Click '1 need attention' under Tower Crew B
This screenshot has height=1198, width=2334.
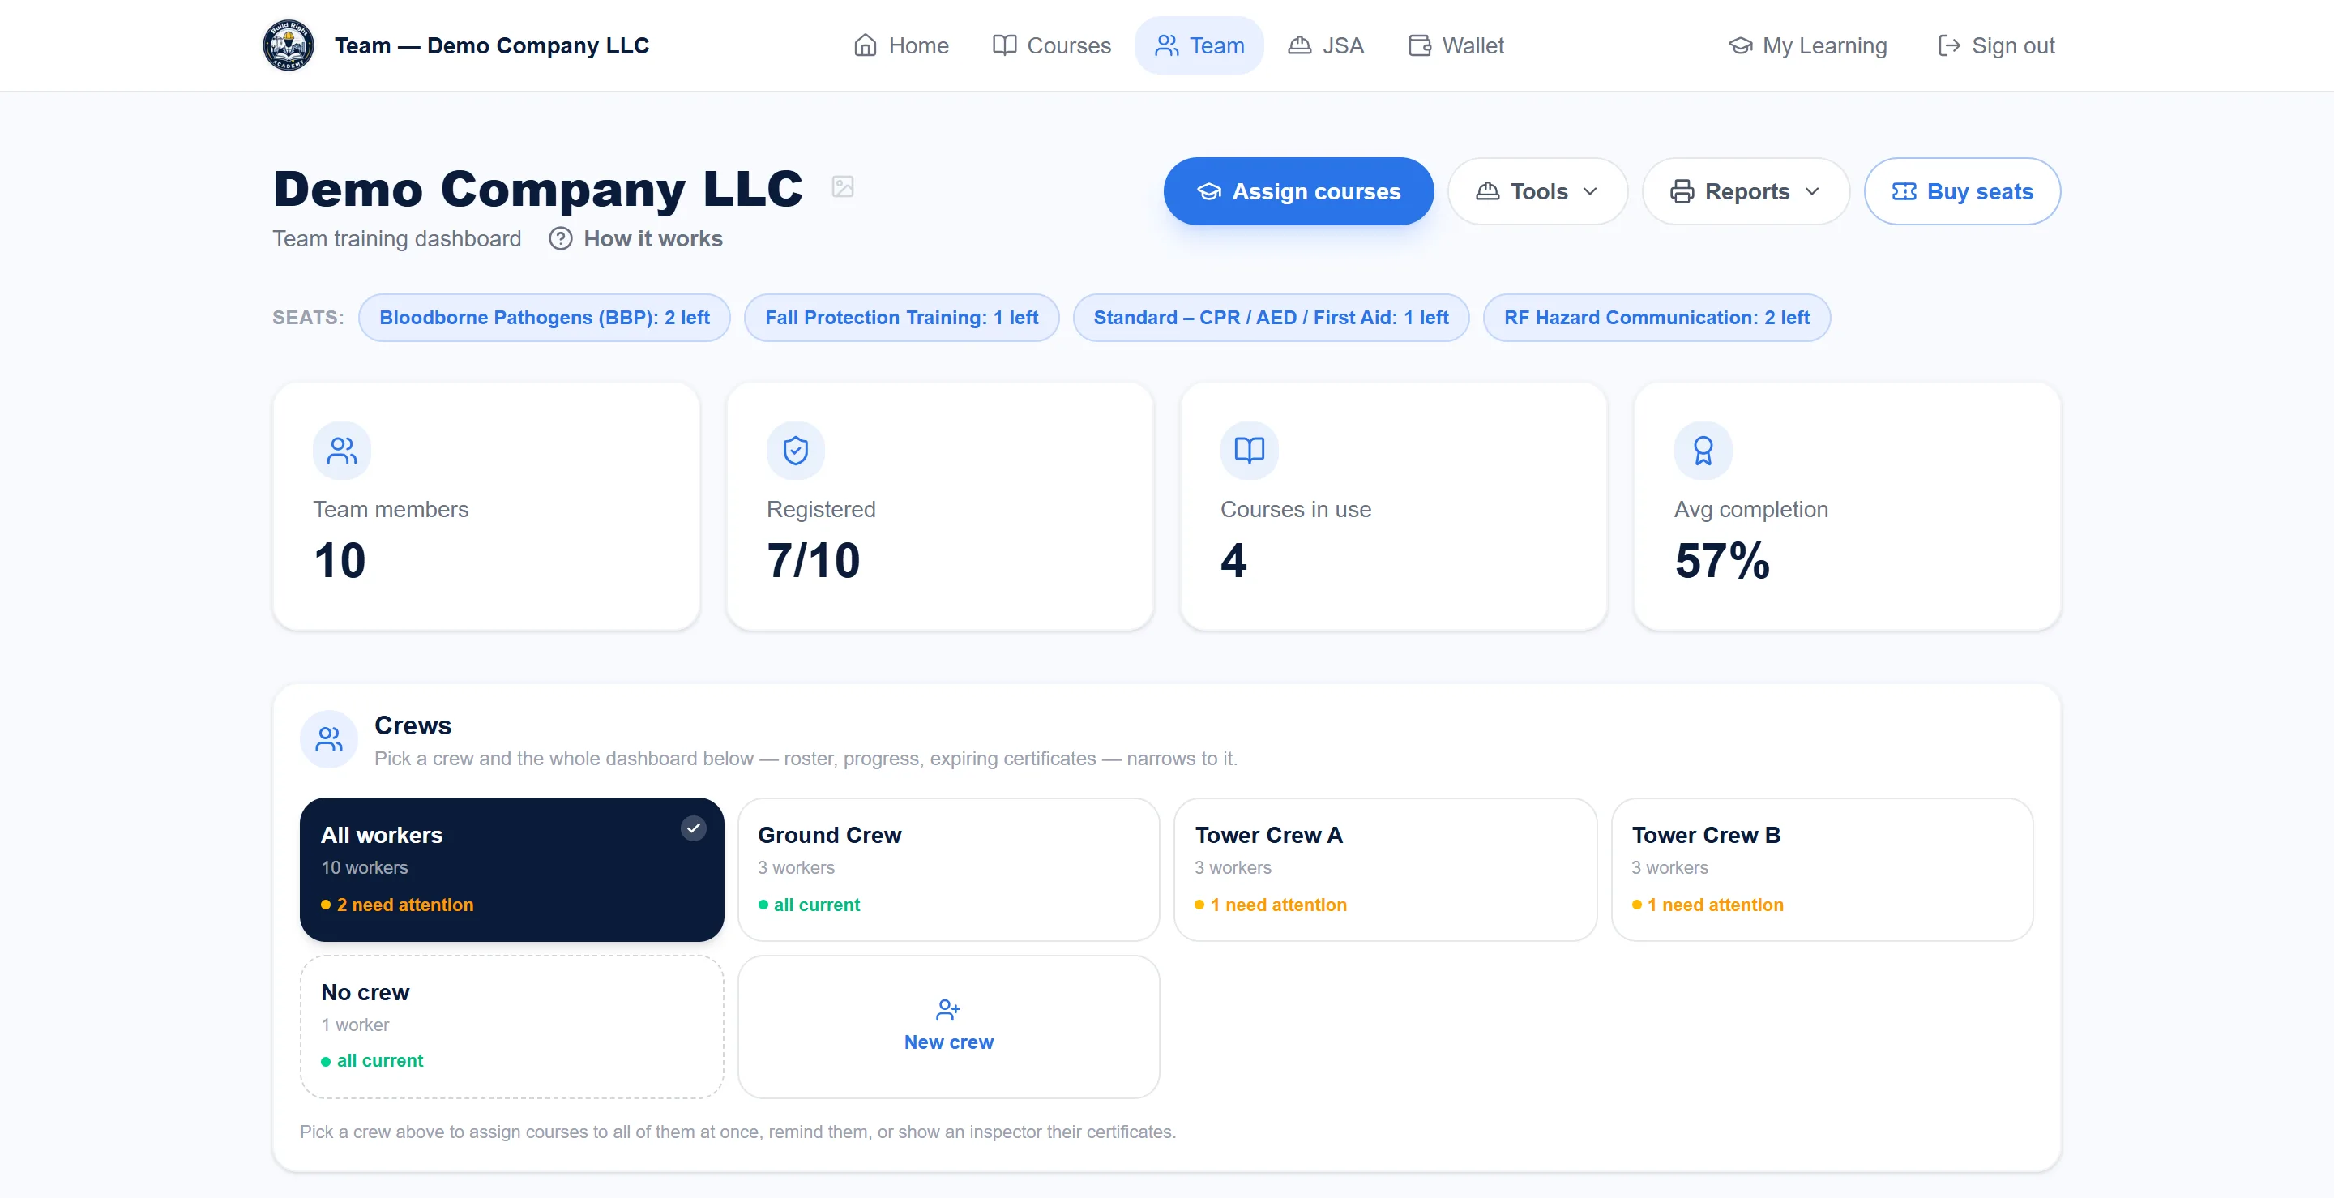(x=1715, y=905)
